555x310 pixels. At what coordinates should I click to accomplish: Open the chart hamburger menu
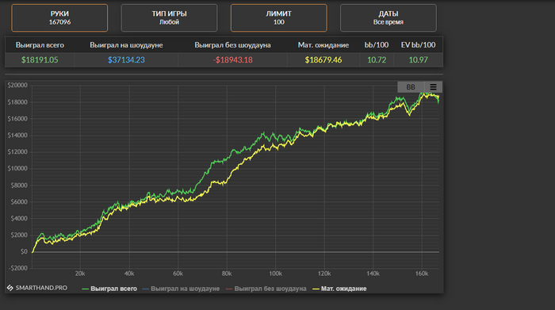click(433, 87)
